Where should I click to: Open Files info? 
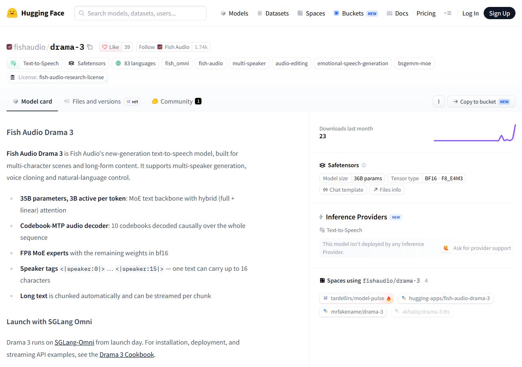(387, 190)
